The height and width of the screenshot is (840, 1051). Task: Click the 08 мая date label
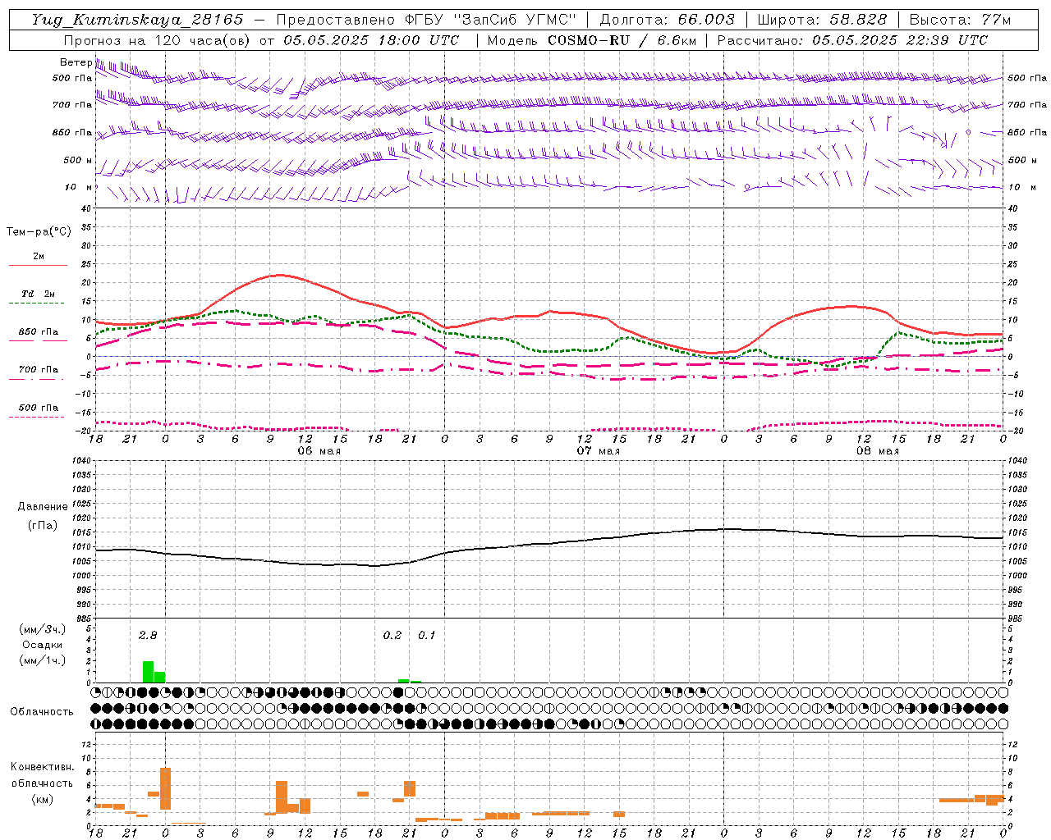pyautogui.click(x=877, y=451)
